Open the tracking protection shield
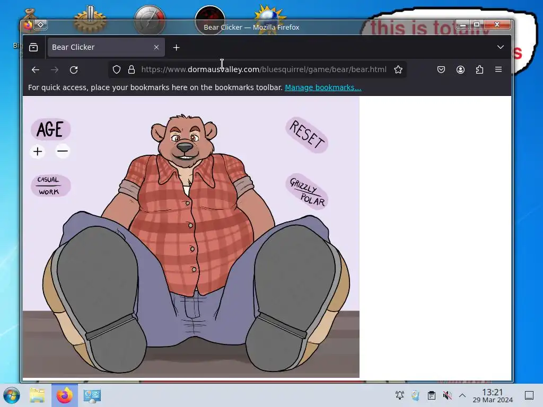Image resolution: width=543 pixels, height=407 pixels. (x=117, y=69)
